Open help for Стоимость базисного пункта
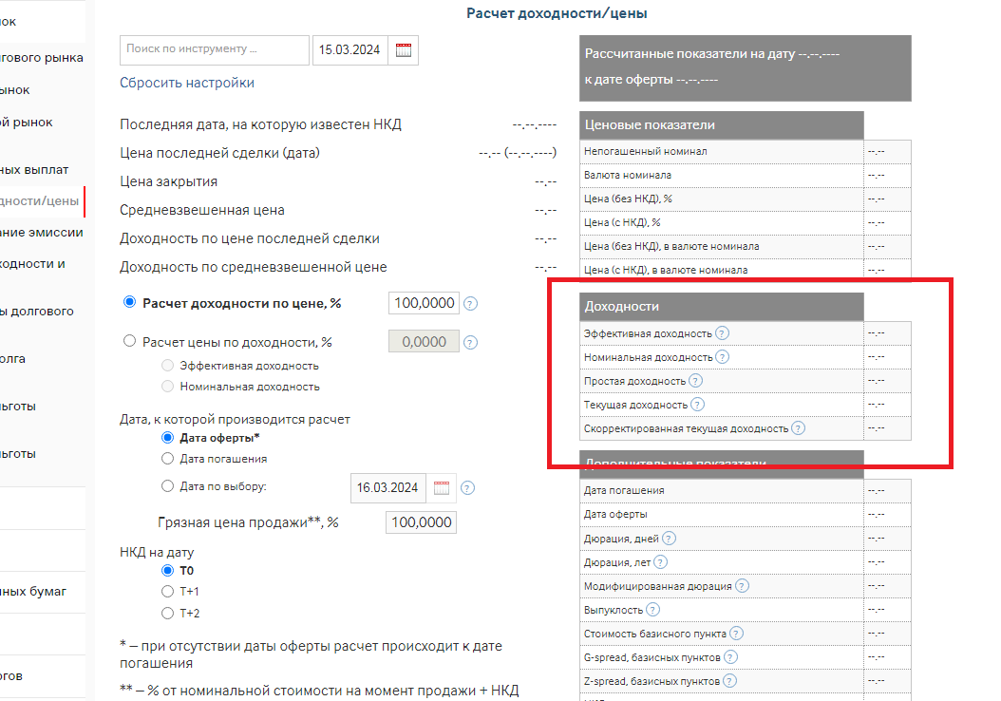This screenshot has height=701, width=1001. click(x=736, y=634)
